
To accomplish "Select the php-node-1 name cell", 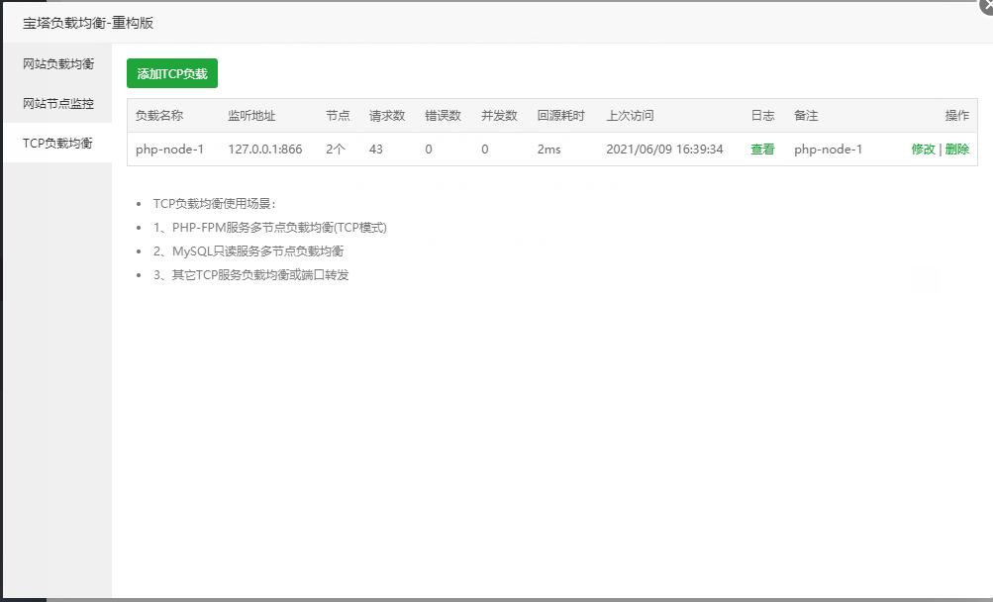I will pos(169,150).
